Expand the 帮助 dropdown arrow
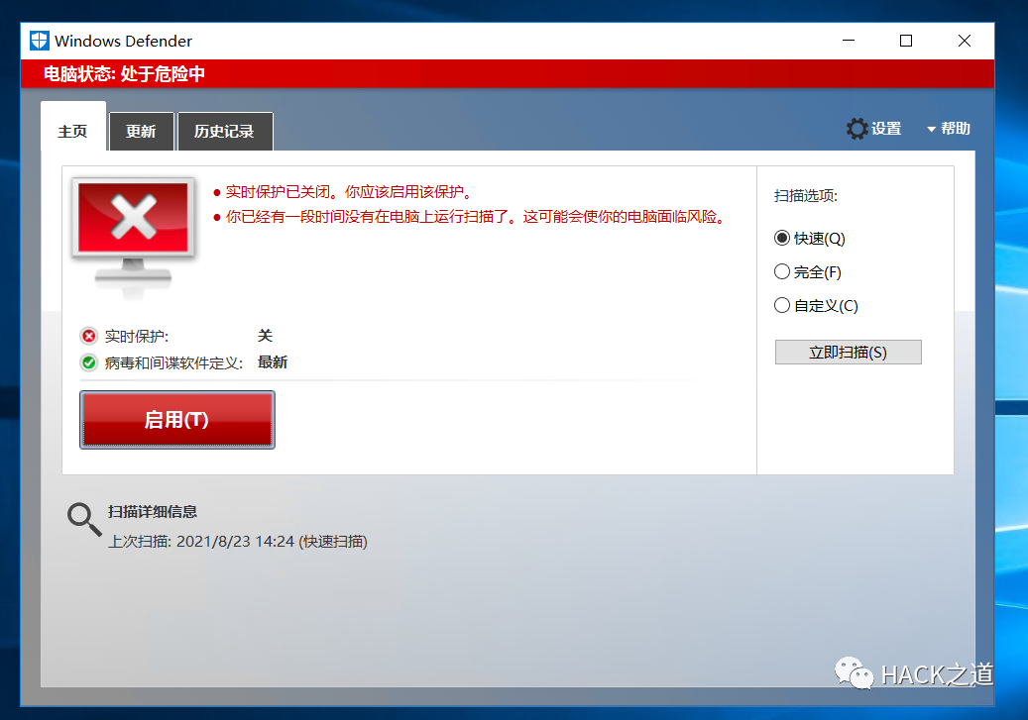Image resolution: width=1028 pixels, height=720 pixels. [x=931, y=129]
